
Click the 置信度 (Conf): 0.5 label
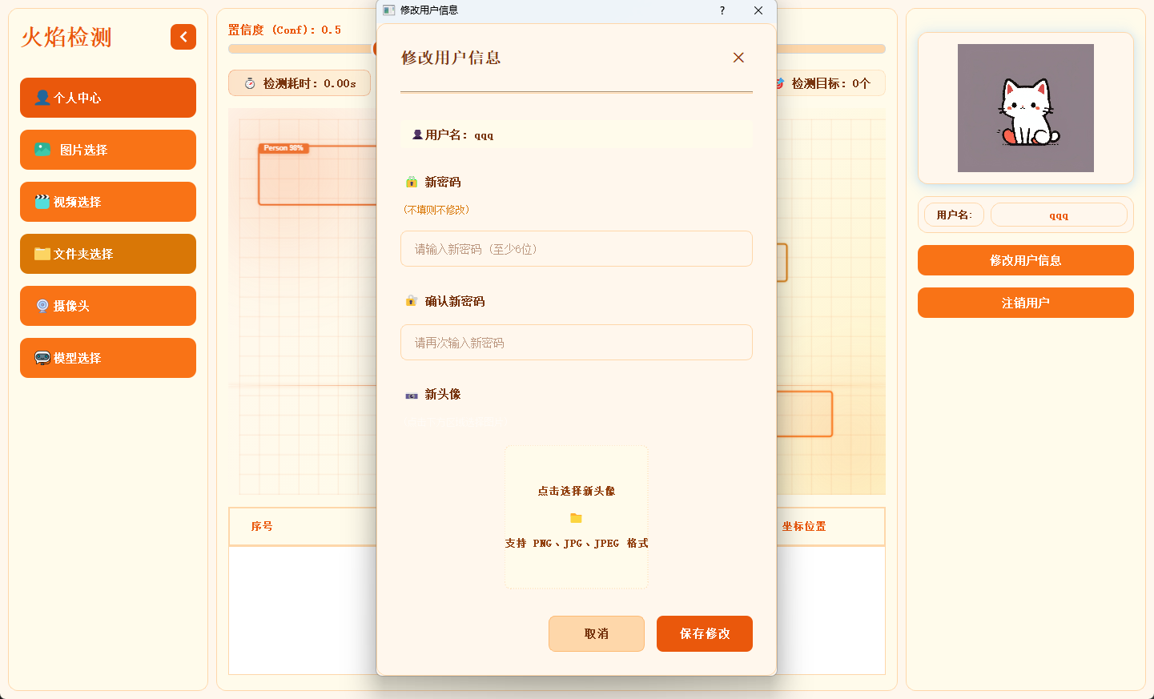284,30
